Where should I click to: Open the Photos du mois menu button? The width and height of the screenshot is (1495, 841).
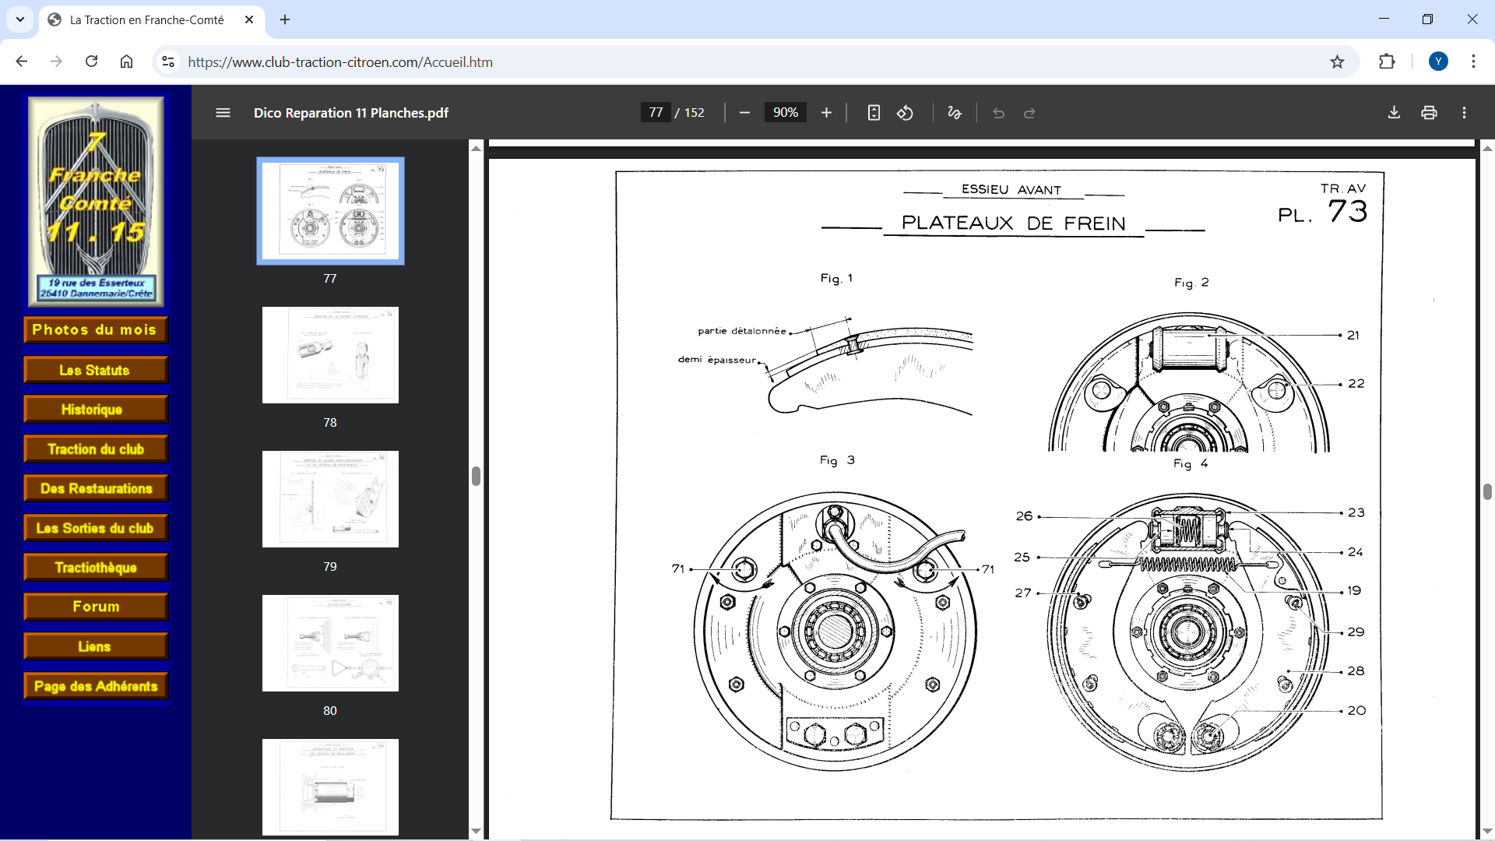click(x=95, y=330)
